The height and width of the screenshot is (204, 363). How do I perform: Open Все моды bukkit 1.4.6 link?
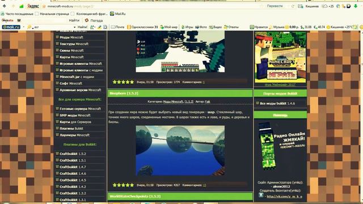pos(277,103)
